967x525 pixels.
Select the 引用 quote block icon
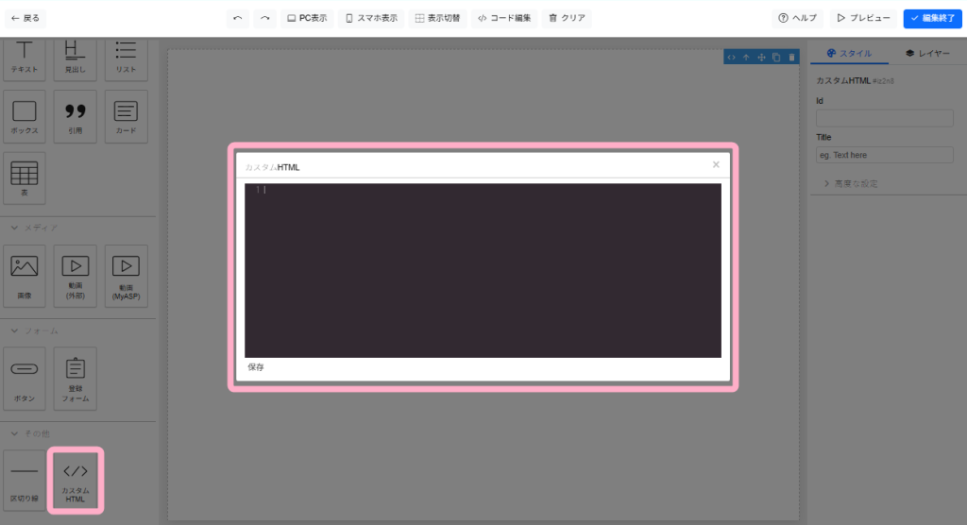[75, 116]
